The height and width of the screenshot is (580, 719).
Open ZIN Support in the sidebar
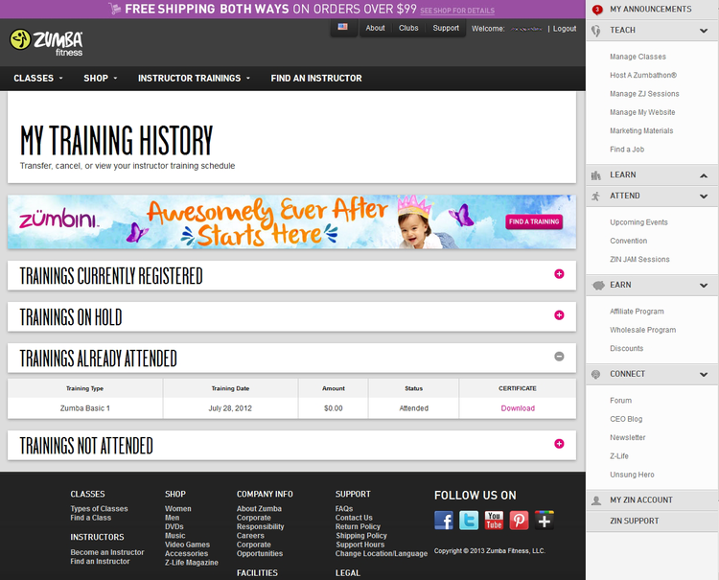pyautogui.click(x=635, y=521)
